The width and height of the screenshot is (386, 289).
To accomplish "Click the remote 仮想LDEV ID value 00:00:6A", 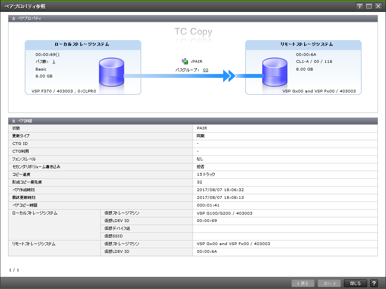I will click(207, 251).
